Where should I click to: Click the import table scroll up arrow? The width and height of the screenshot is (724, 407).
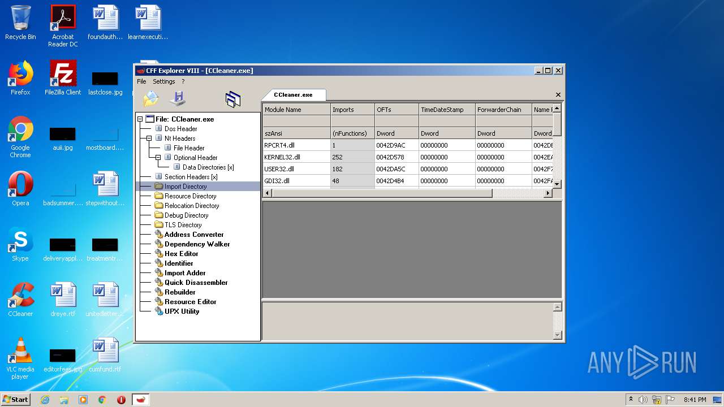(557, 108)
